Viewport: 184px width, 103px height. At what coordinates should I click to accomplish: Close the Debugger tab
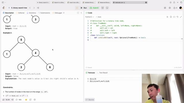coord(64,13)
